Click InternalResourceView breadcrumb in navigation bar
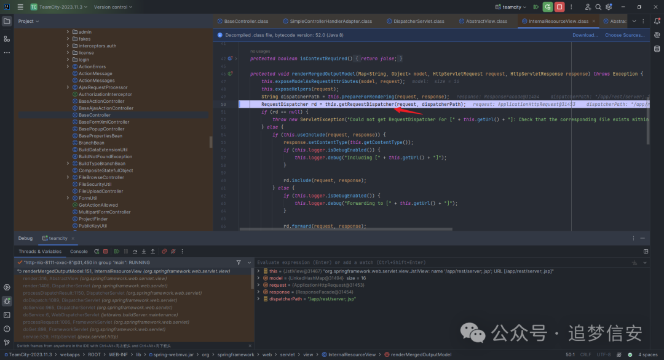This screenshot has width=664, height=360. [349, 354]
